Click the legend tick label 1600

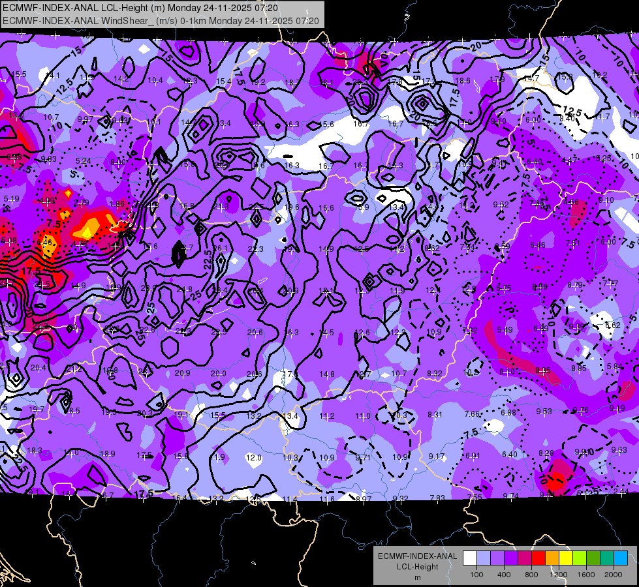(x=586, y=575)
